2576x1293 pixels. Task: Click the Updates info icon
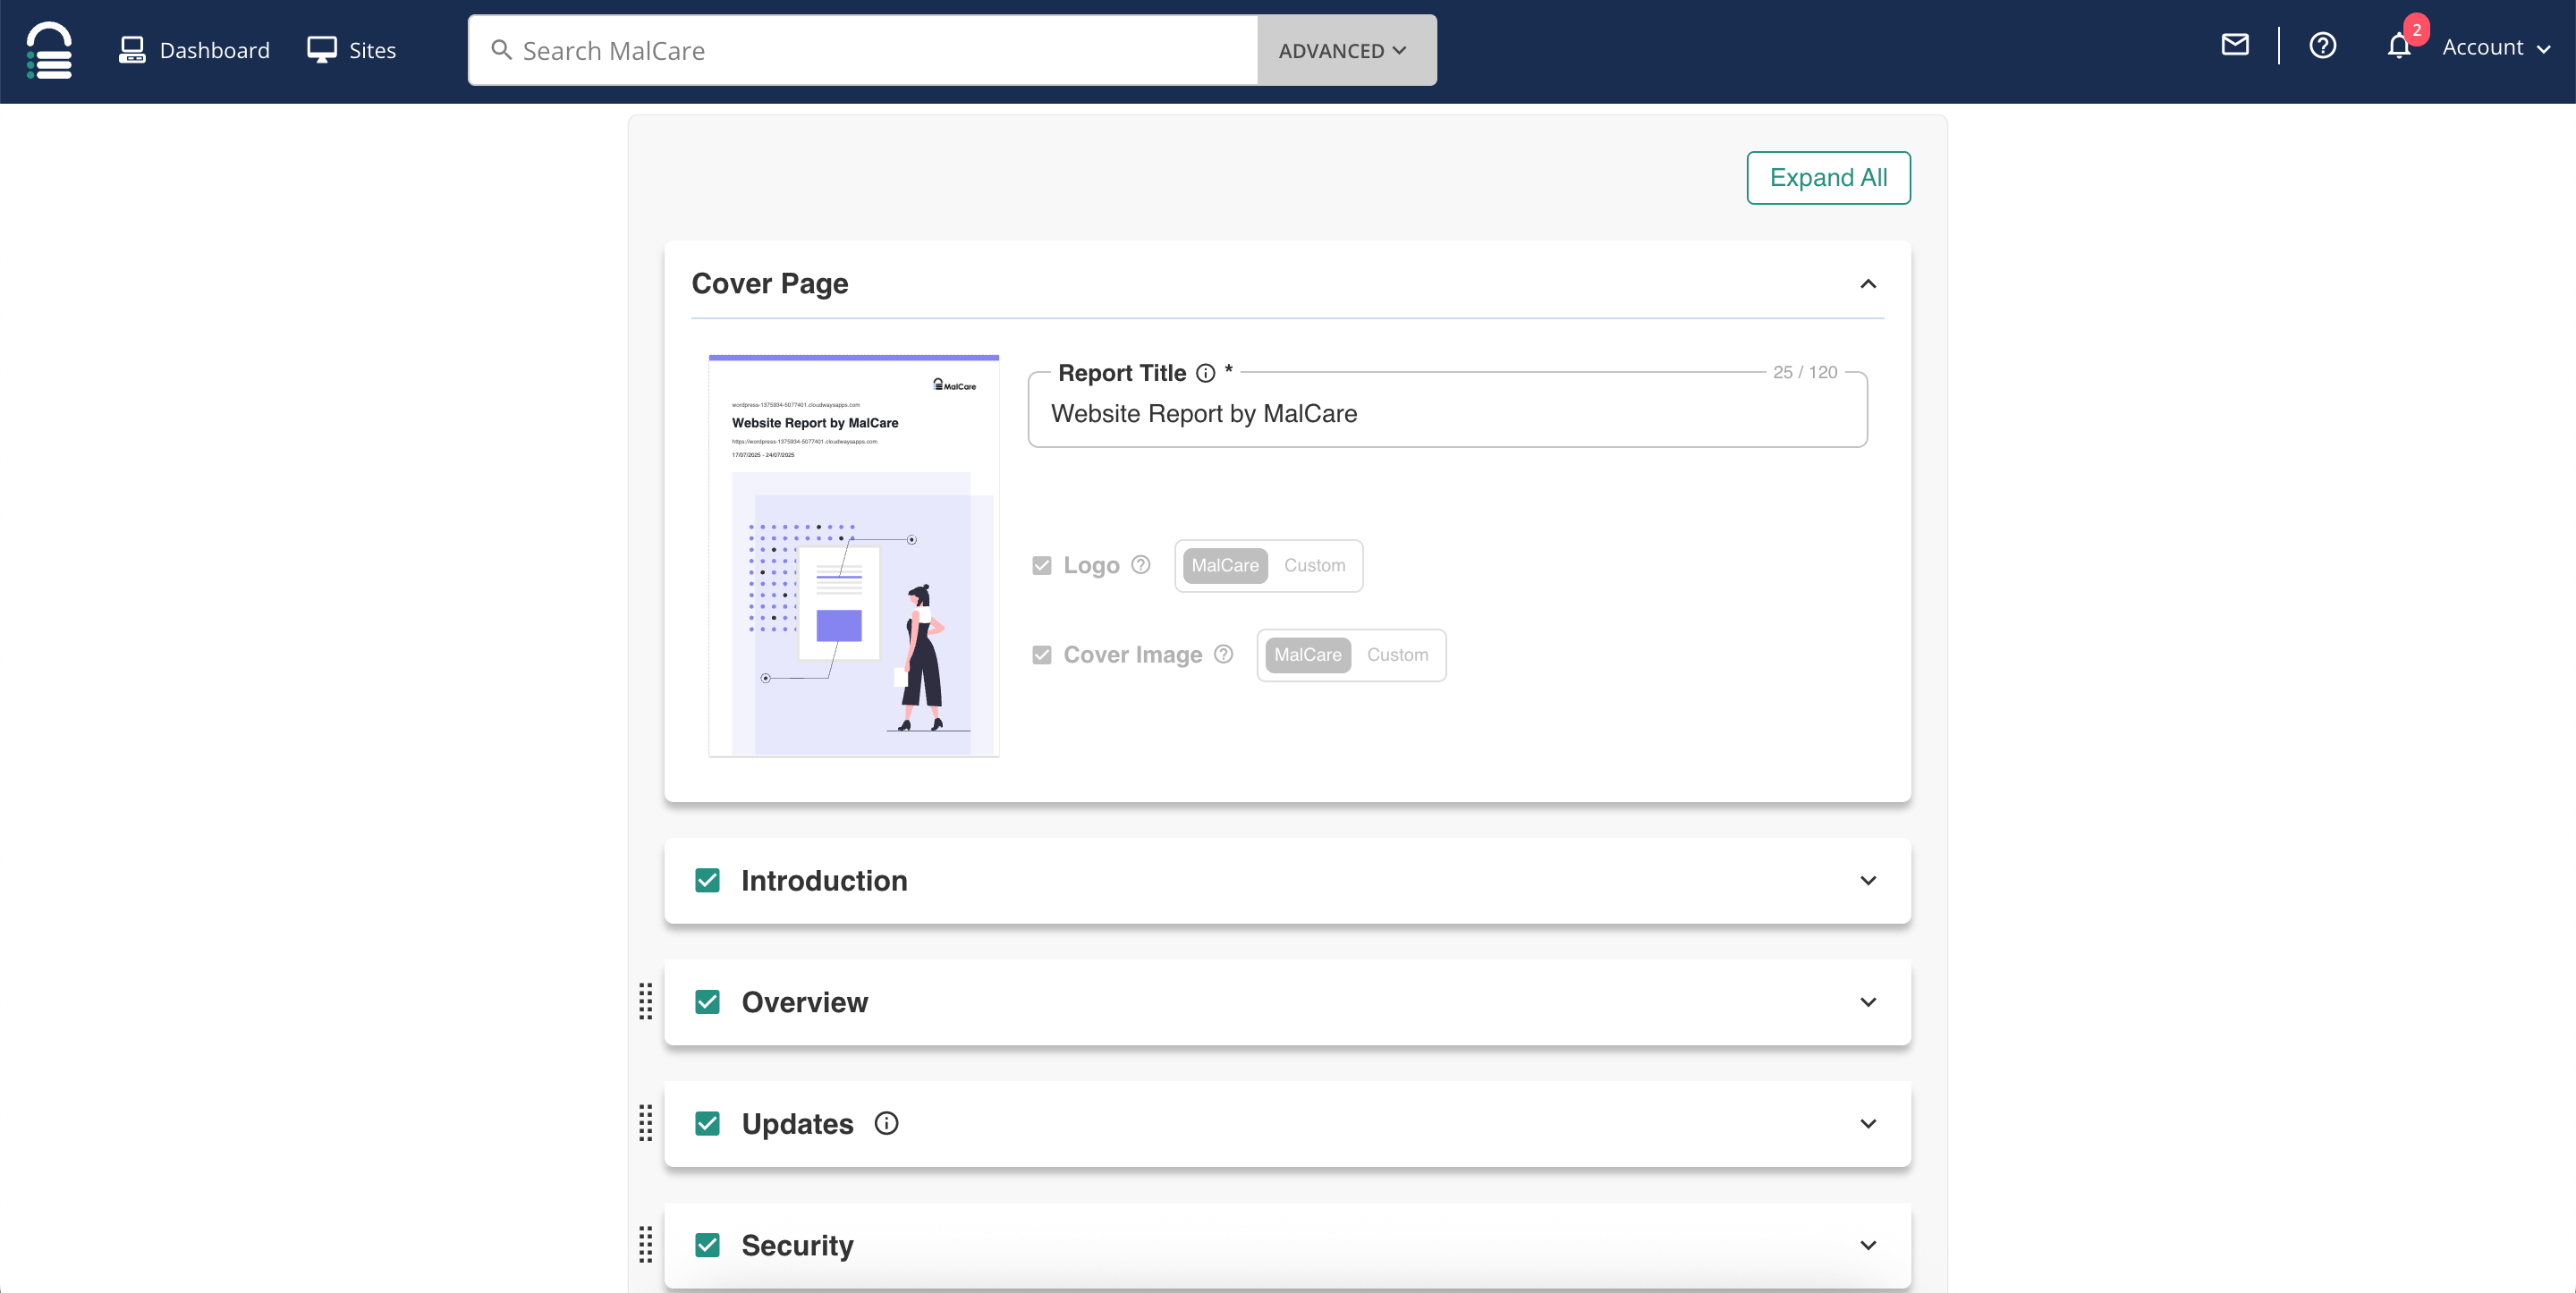click(886, 1123)
